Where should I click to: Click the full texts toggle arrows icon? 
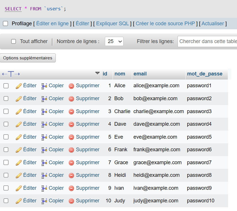tap(11, 74)
